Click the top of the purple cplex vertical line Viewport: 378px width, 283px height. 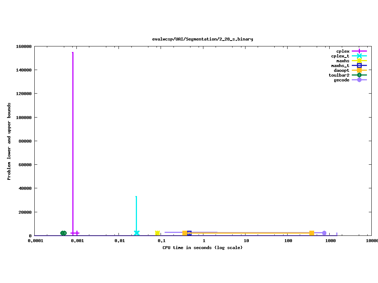(73, 53)
